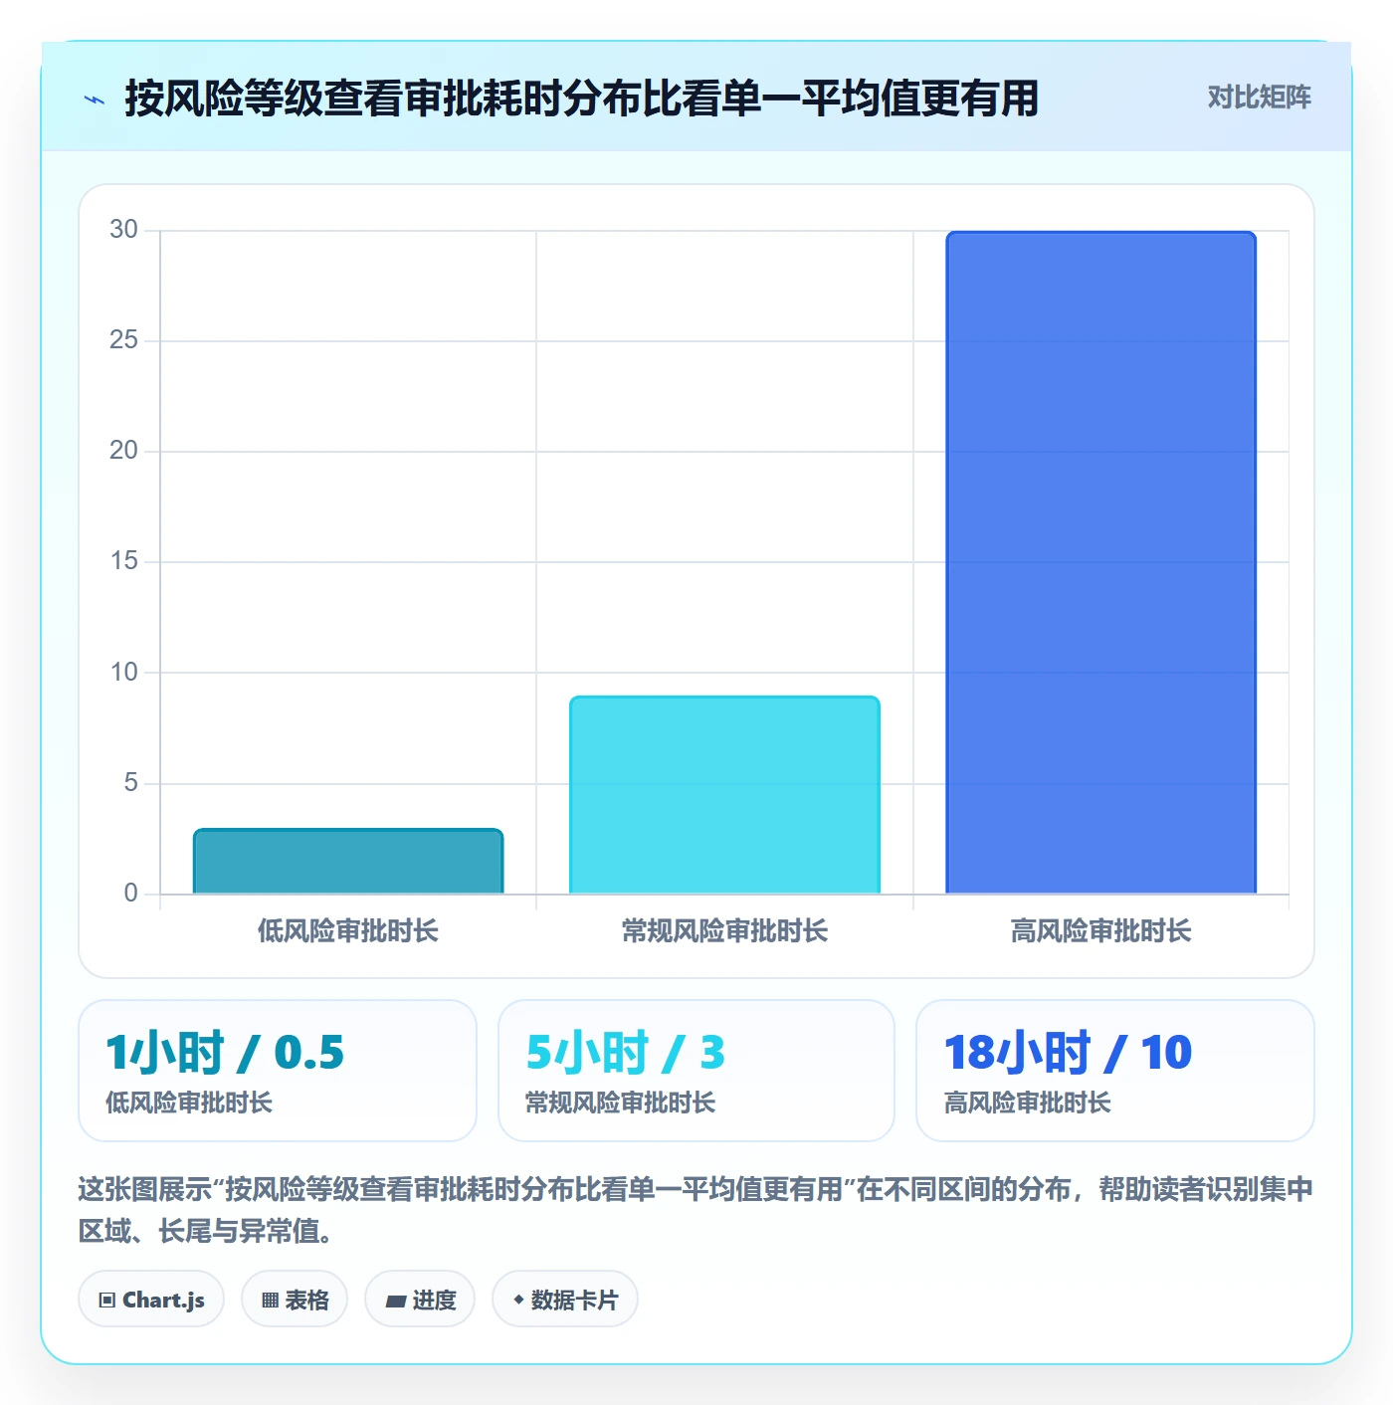
Task: Click the diamond icon in 数据卡片 chip
Action: pyautogui.click(x=518, y=1300)
